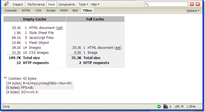
Task: Switch to the Script tab
Action: click(51, 10)
